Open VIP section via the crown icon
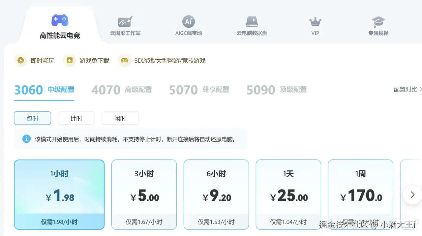Image resolution: width=422 pixels, height=236 pixels. click(x=315, y=20)
